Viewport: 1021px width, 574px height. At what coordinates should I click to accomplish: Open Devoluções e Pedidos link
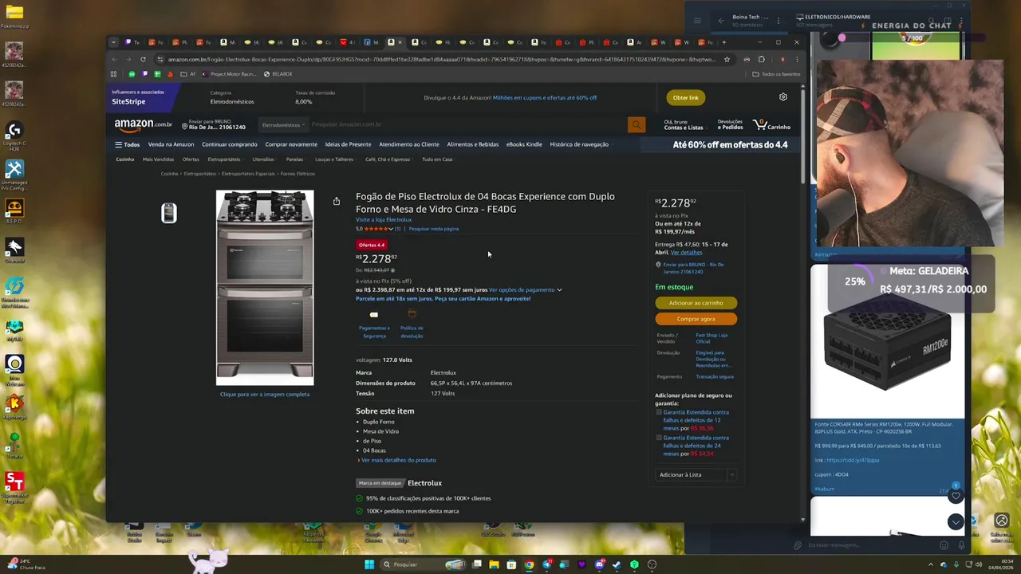(x=730, y=124)
